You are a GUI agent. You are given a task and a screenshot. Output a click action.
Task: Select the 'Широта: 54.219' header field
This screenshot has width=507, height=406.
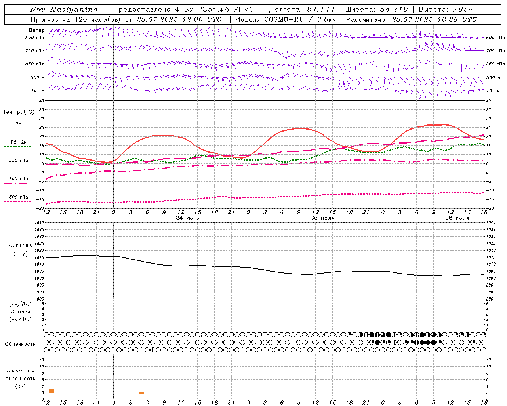pos(376,10)
